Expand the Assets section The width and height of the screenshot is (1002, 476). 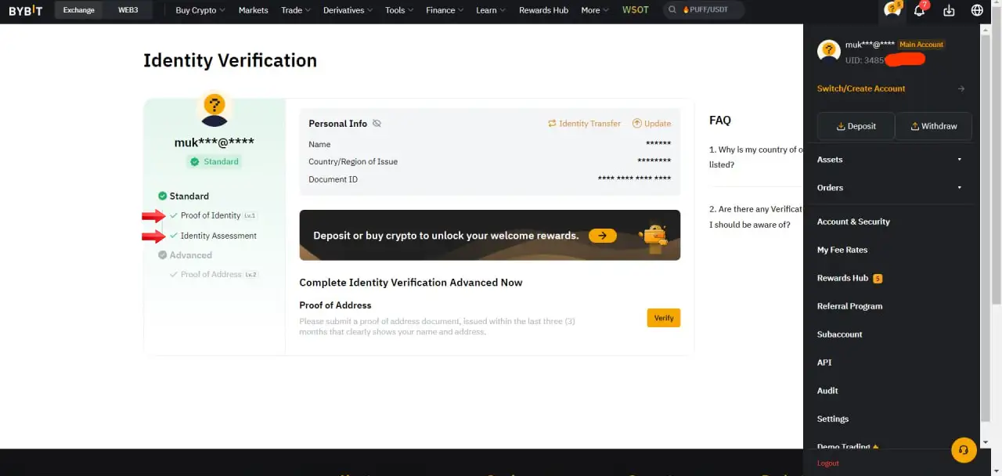pyautogui.click(x=891, y=160)
